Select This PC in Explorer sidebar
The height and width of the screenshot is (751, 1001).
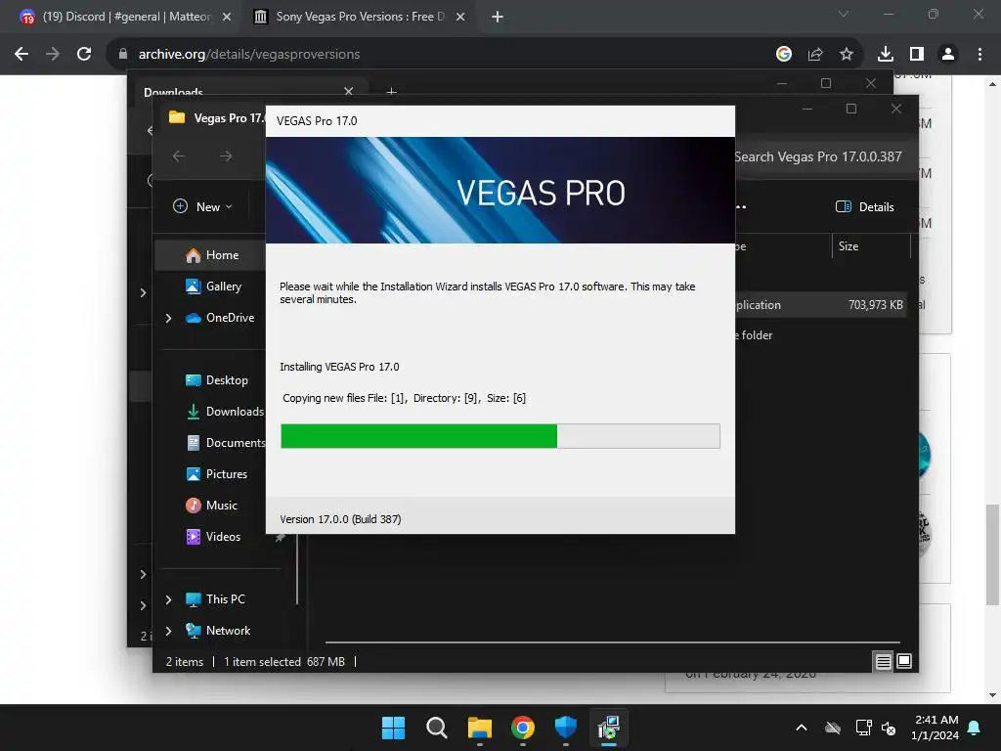click(216, 599)
